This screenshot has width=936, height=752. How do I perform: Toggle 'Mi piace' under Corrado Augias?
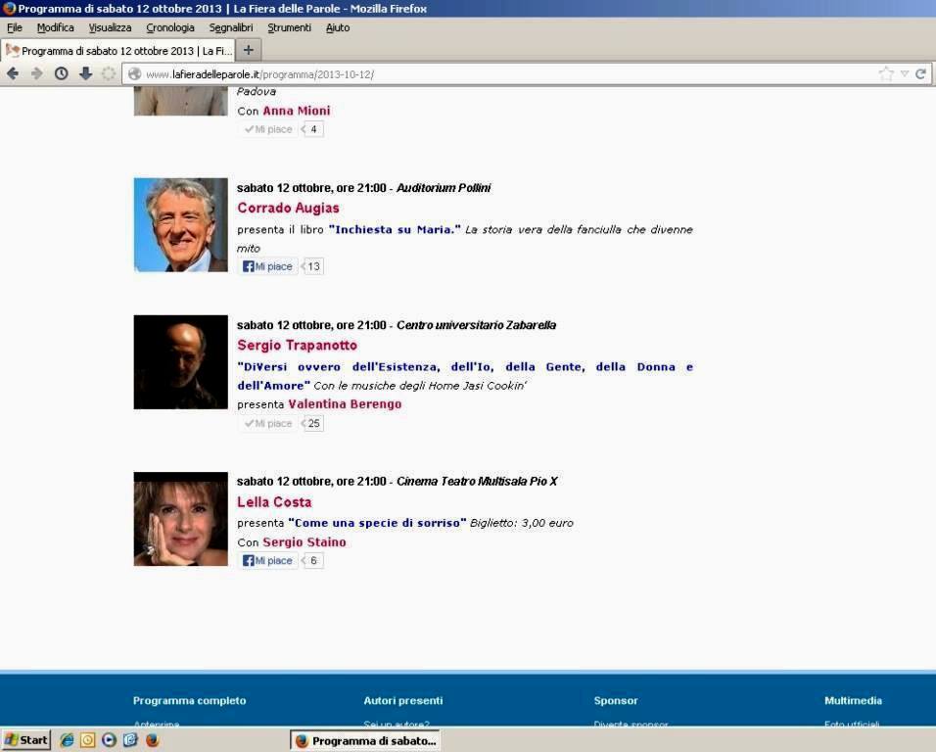click(268, 266)
